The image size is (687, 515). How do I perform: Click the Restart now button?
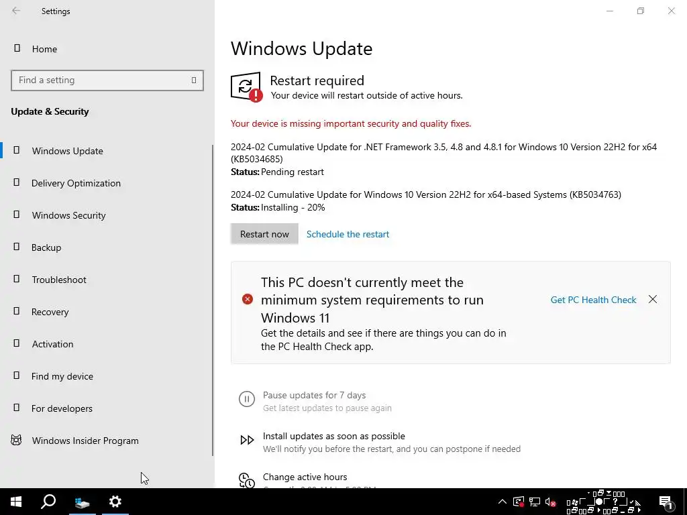coord(264,234)
